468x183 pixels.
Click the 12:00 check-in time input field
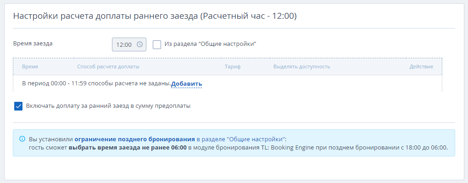pyautogui.click(x=129, y=44)
